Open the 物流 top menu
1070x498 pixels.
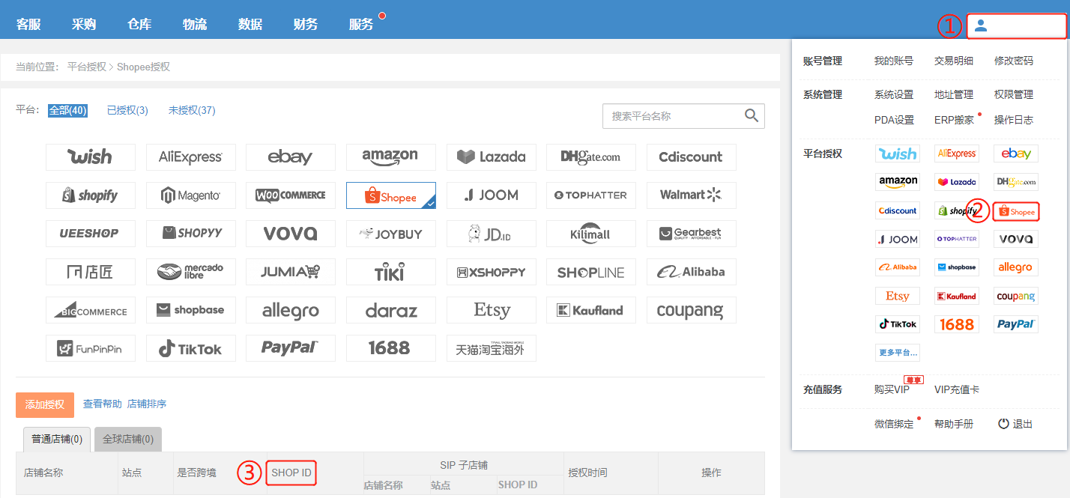[x=195, y=24]
